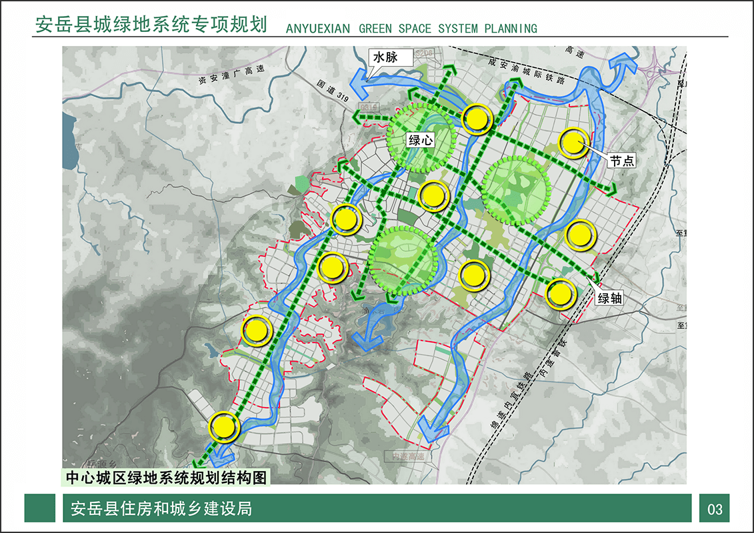Click the southernmost dashed green heart circle
The height and width of the screenshot is (533, 754).
point(403,261)
